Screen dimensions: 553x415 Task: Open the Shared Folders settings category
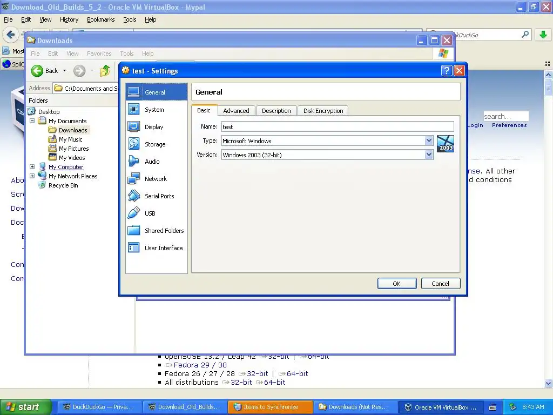tap(156, 231)
